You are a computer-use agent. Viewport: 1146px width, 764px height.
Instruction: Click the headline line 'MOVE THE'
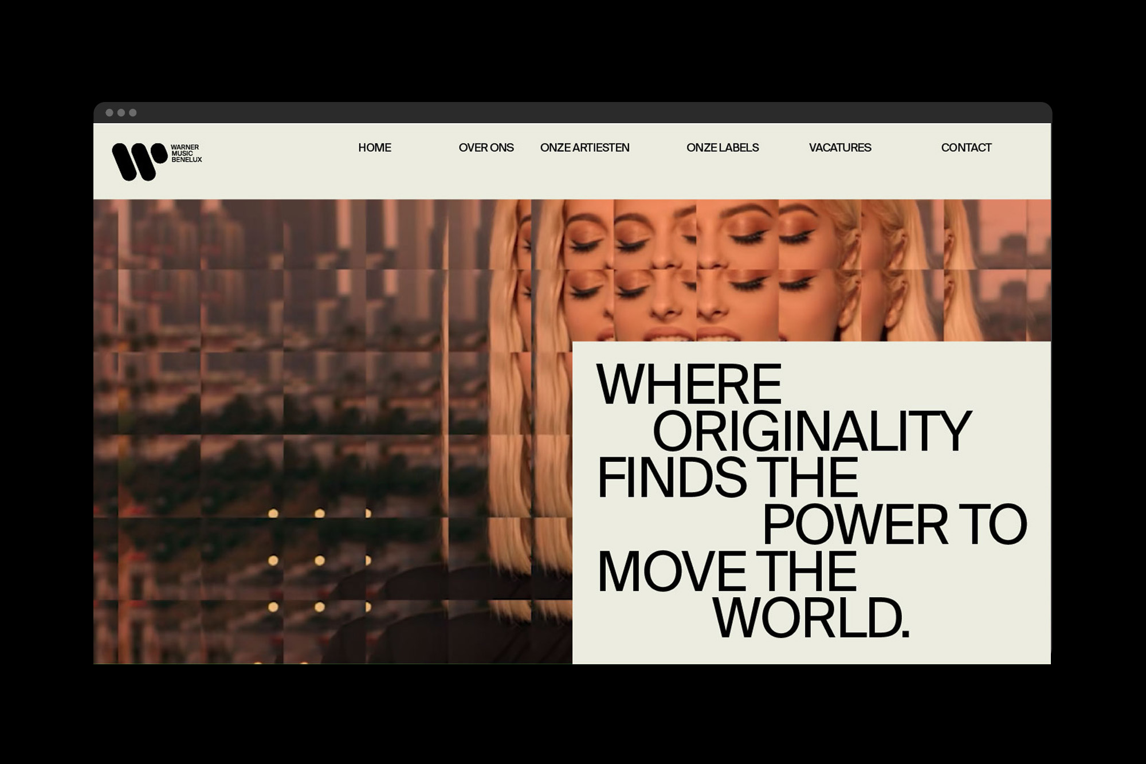pyautogui.click(x=727, y=571)
